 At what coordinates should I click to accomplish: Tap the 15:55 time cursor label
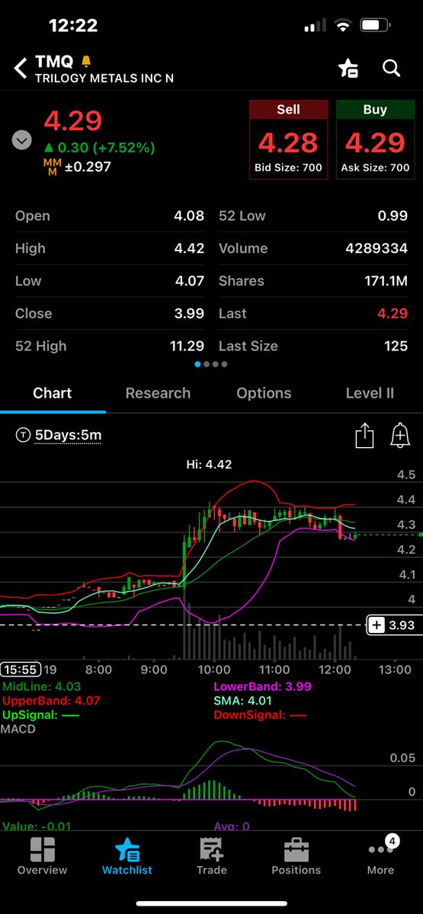[20, 670]
